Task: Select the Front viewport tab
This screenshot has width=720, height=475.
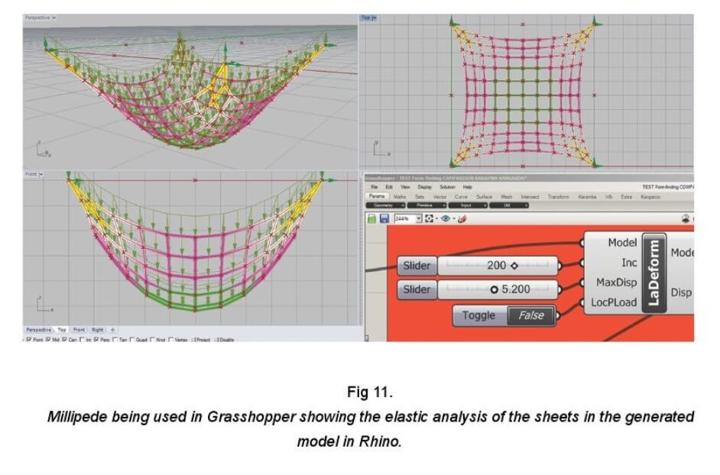Action: (79, 330)
